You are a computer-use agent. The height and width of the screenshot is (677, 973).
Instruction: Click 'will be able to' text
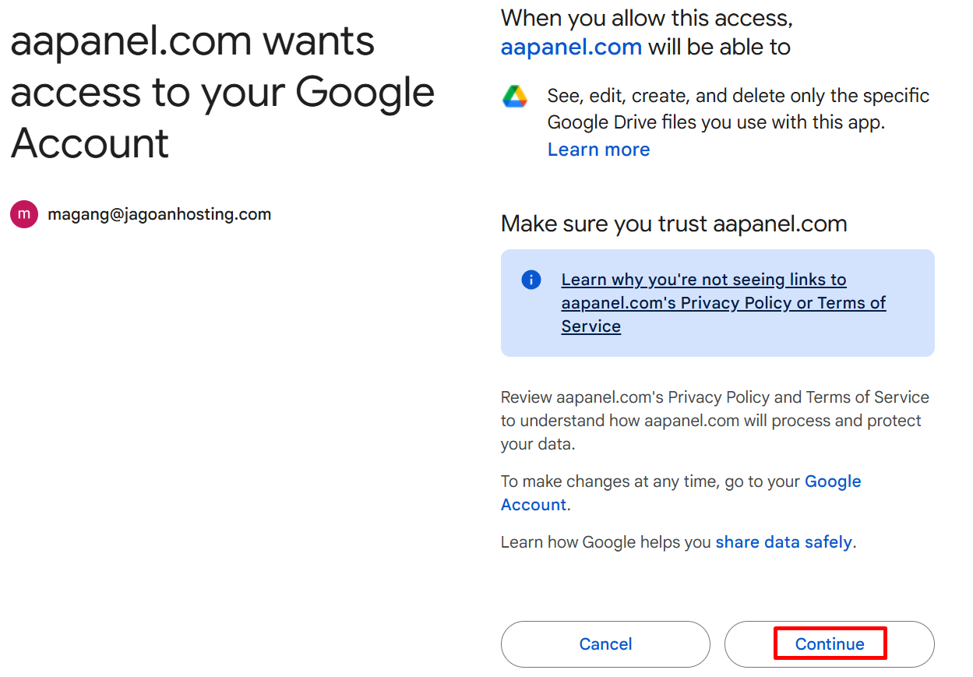(720, 48)
